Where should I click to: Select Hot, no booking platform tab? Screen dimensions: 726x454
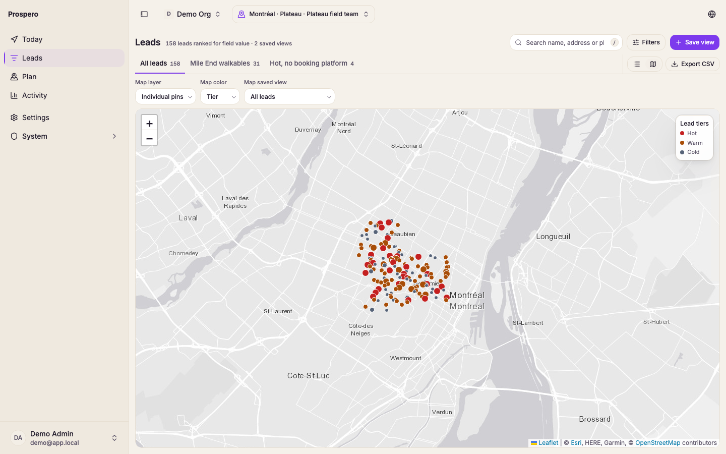coord(312,64)
